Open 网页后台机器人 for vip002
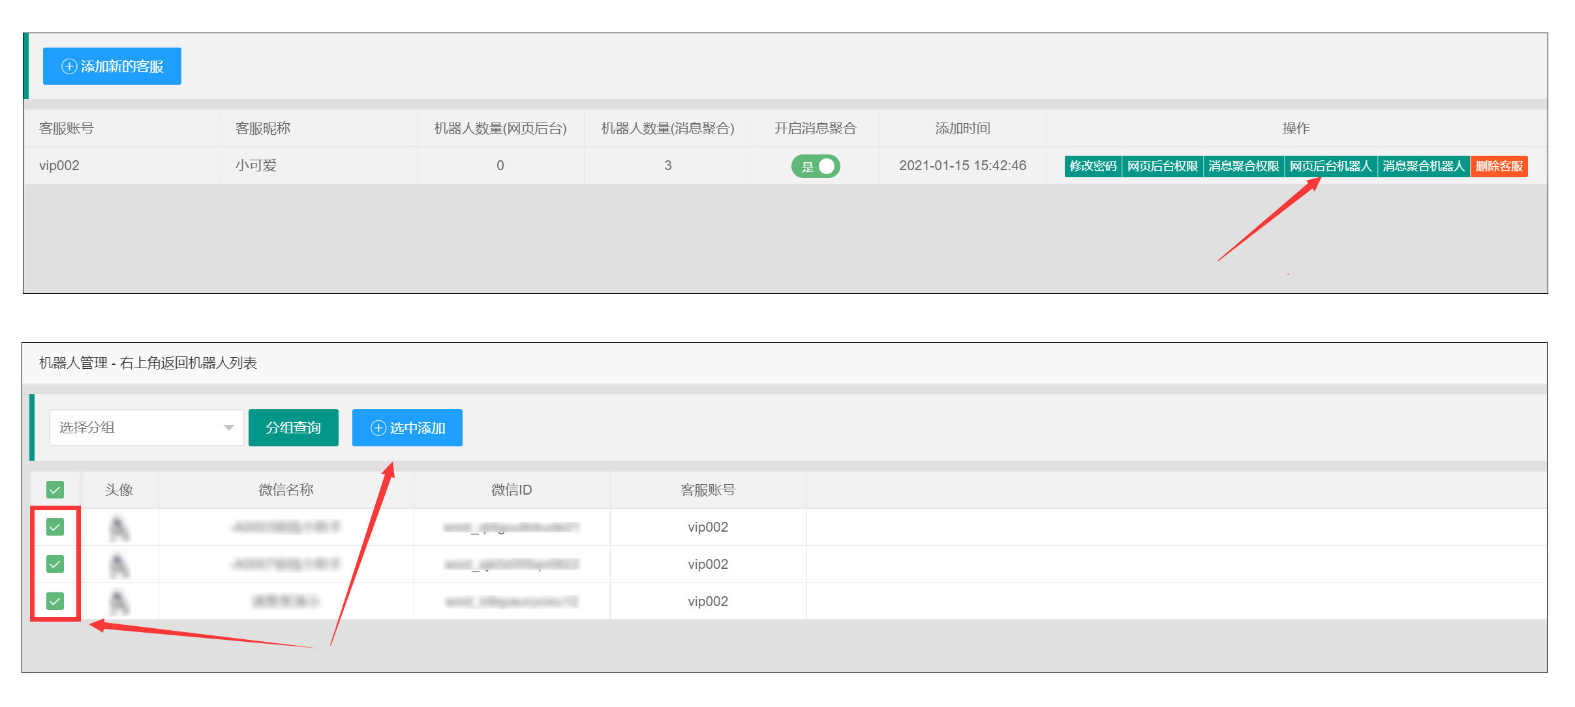Image resolution: width=1575 pixels, height=707 pixels. click(1330, 166)
